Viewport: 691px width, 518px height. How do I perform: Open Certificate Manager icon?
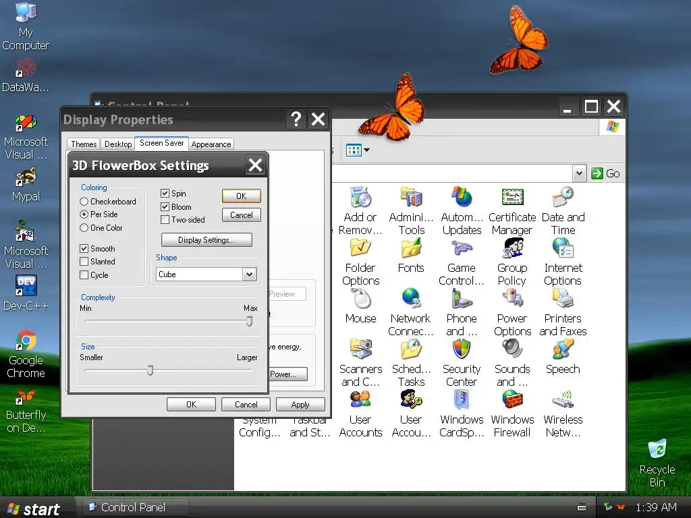click(x=512, y=196)
